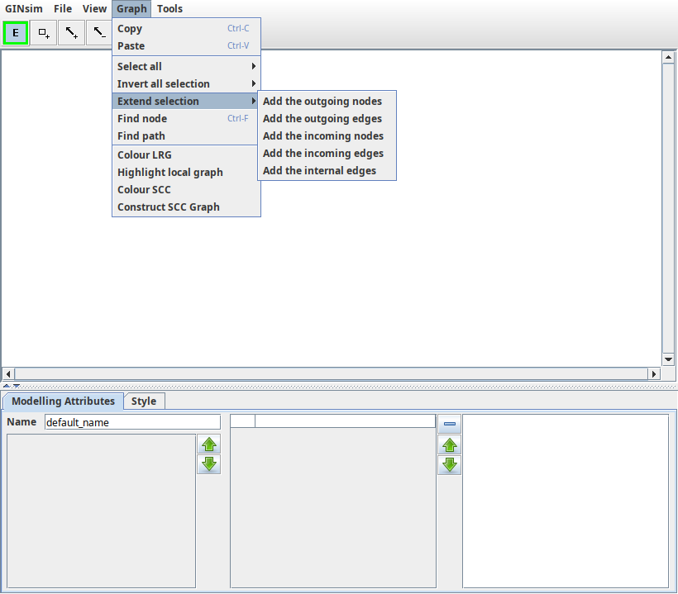This screenshot has width=678, height=594.
Task: Click the green down arrow beside the Name list
Action: pyautogui.click(x=208, y=464)
